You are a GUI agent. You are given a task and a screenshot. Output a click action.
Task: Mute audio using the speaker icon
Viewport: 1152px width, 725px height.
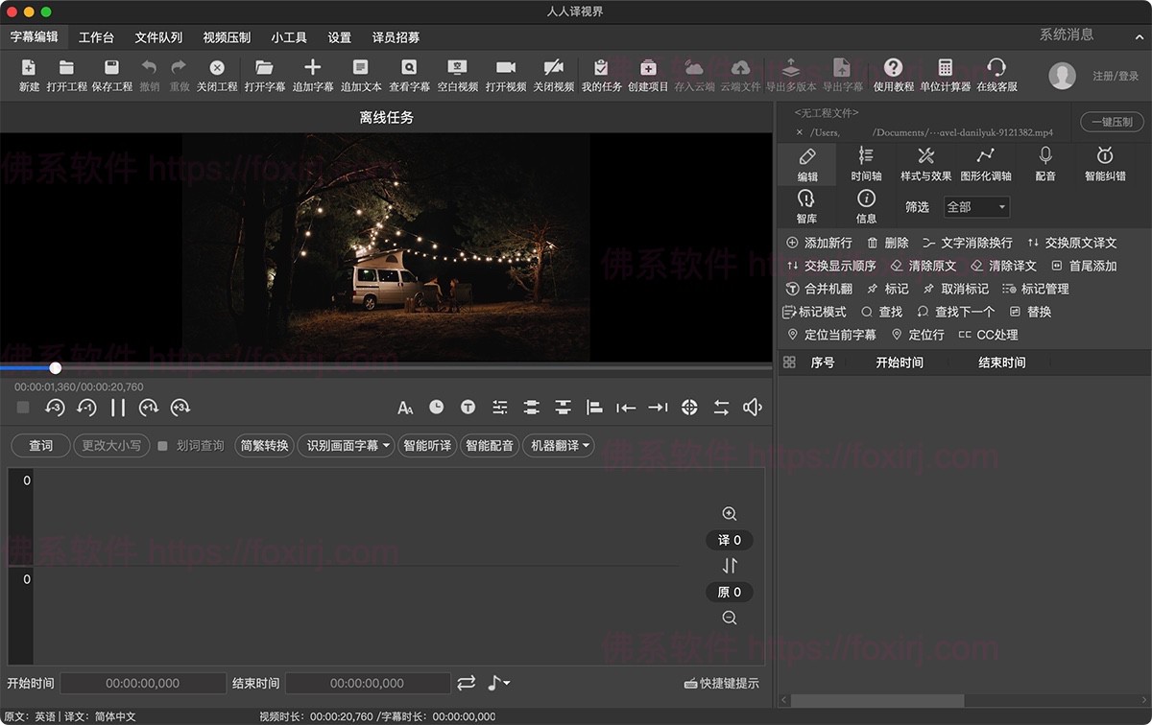tap(753, 408)
